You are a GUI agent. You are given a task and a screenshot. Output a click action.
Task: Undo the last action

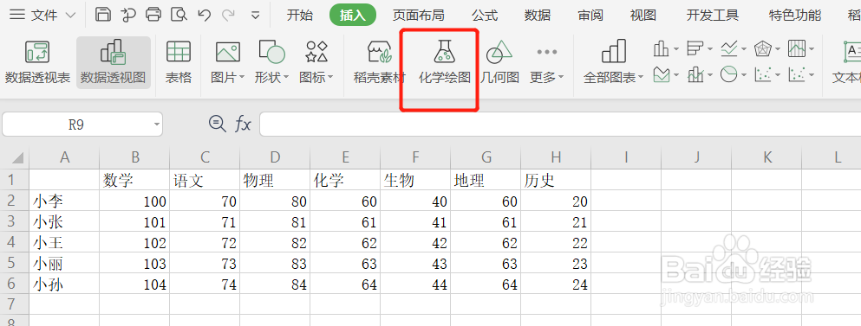pos(204,15)
